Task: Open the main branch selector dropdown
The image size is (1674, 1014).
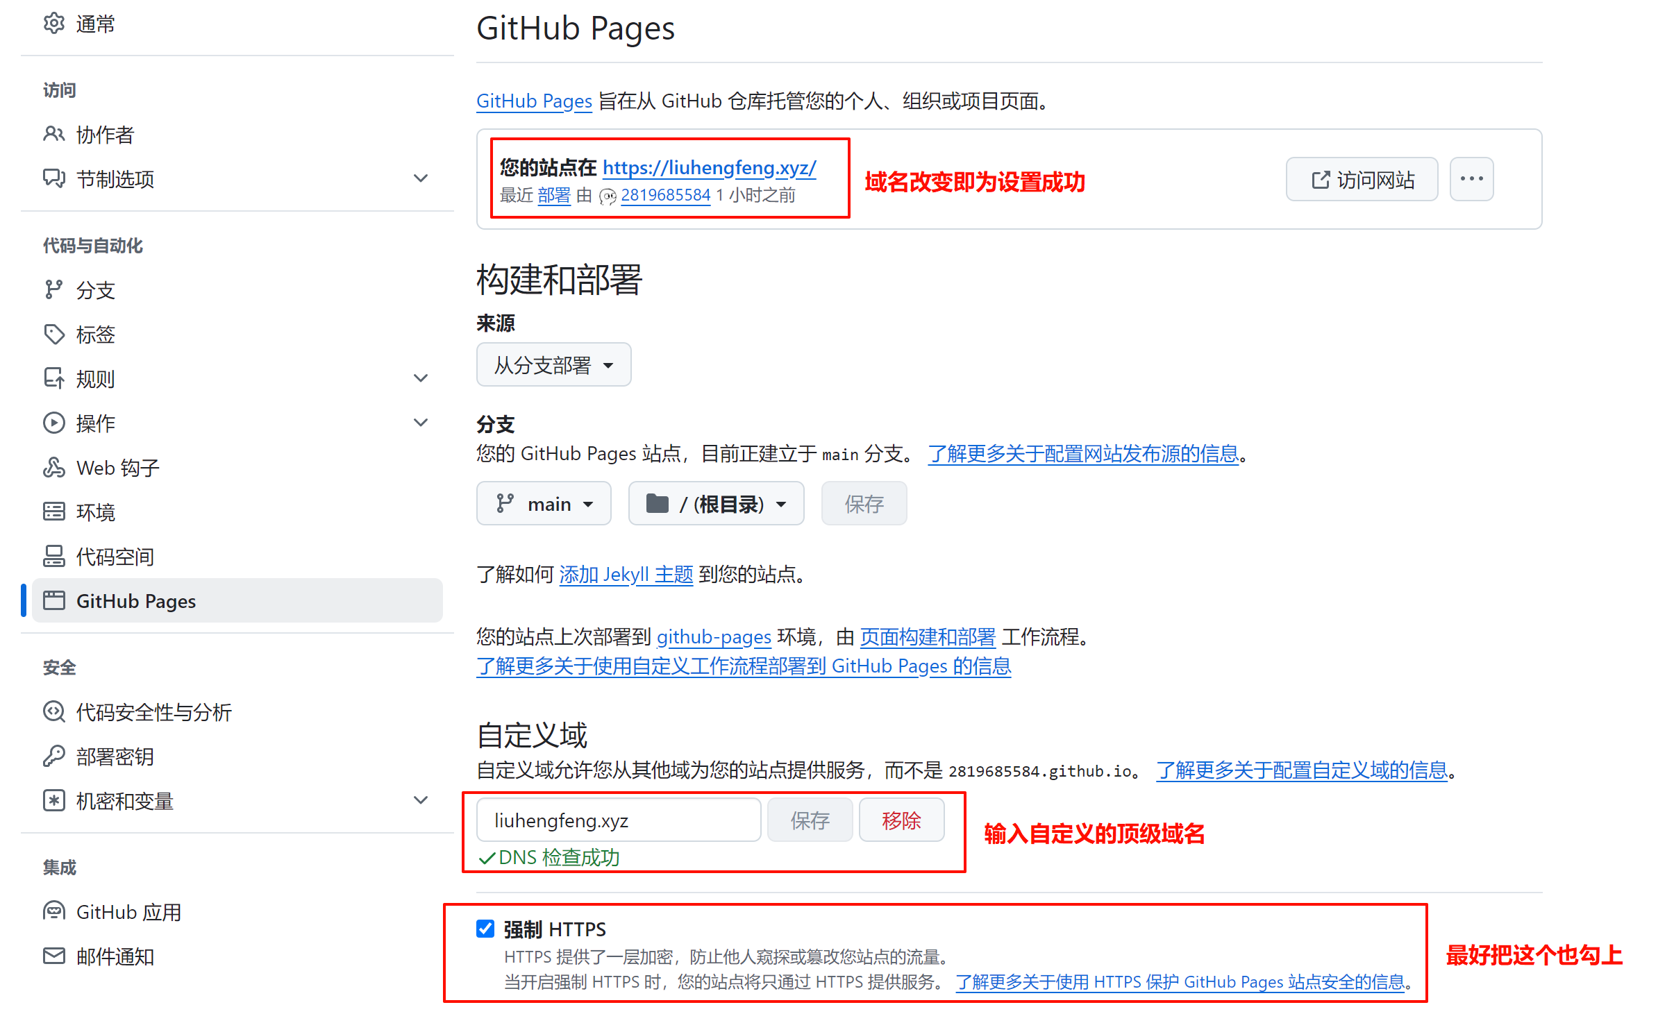Action: point(544,503)
